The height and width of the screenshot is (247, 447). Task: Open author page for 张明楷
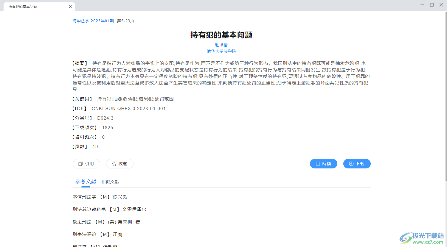point(221,45)
